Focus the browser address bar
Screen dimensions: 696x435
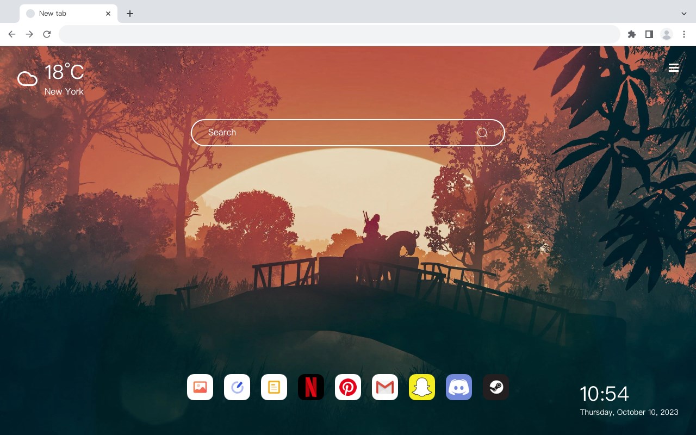(339, 34)
